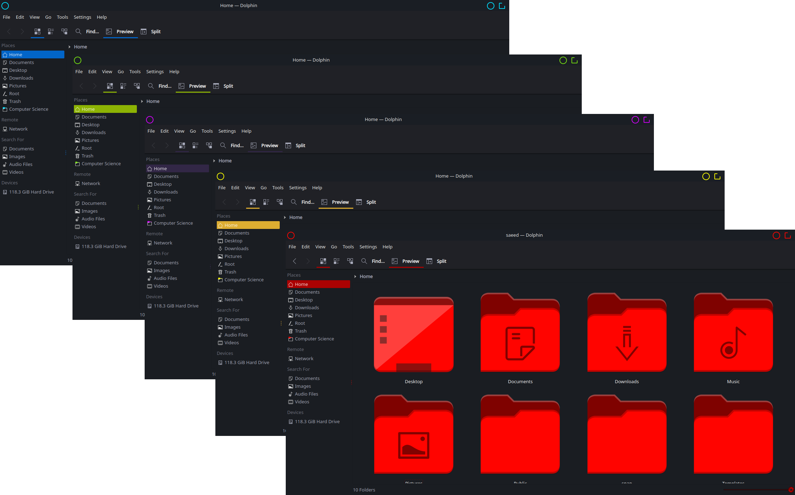795x495 pixels.
Task: Select the icon view mode button
Action: tap(323, 261)
